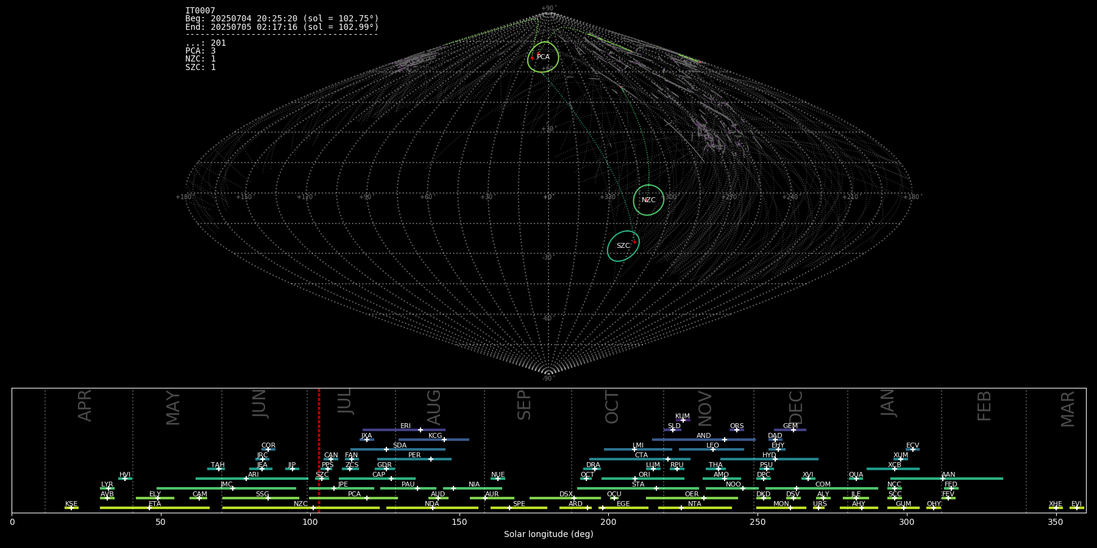
Task: Click the NDA shower label in the timeline
Action: click(x=431, y=504)
